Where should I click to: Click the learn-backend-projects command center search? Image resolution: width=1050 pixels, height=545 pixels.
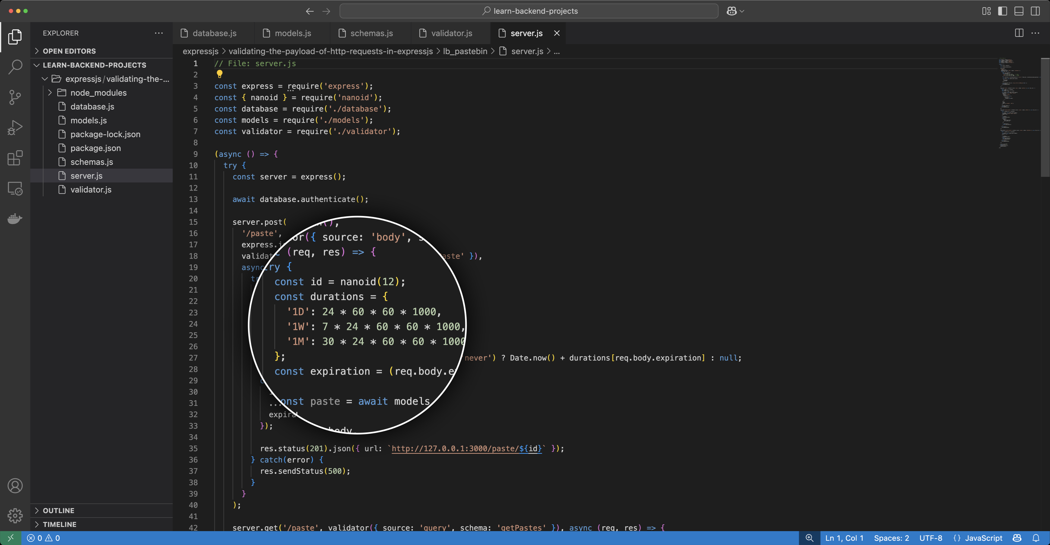[529, 11]
